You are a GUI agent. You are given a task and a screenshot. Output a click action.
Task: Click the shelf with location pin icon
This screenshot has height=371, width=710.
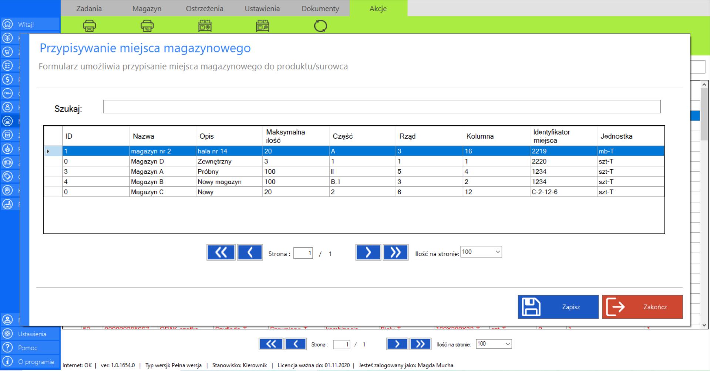[x=205, y=26]
